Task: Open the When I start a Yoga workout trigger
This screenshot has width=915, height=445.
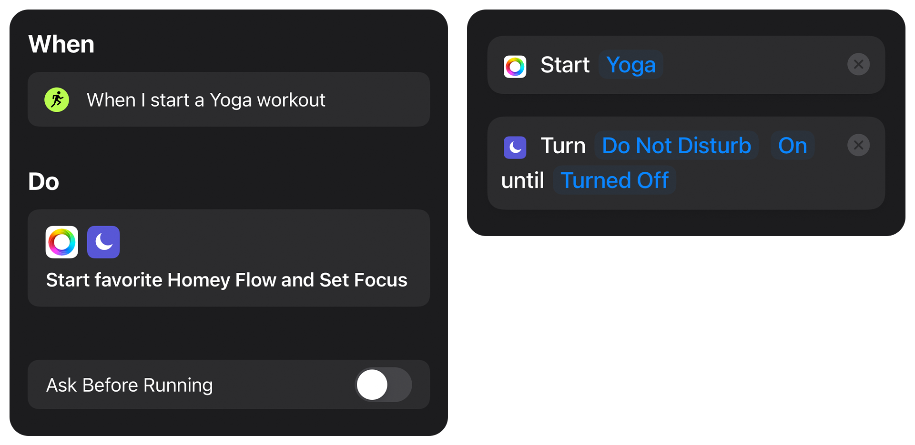Action: pos(229,99)
